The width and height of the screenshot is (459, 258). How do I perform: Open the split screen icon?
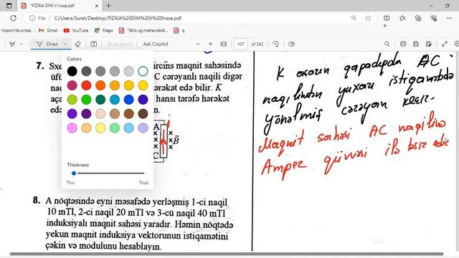[387, 18]
